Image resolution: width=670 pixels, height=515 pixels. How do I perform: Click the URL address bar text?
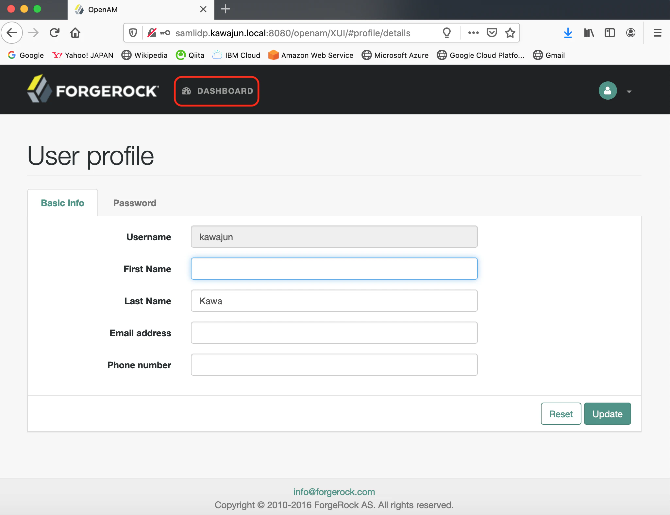tap(293, 33)
